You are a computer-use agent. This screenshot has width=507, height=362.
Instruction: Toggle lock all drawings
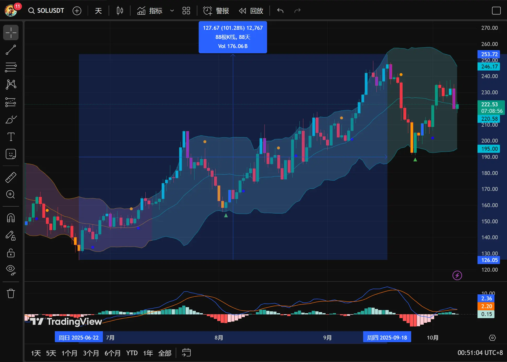coord(11,253)
